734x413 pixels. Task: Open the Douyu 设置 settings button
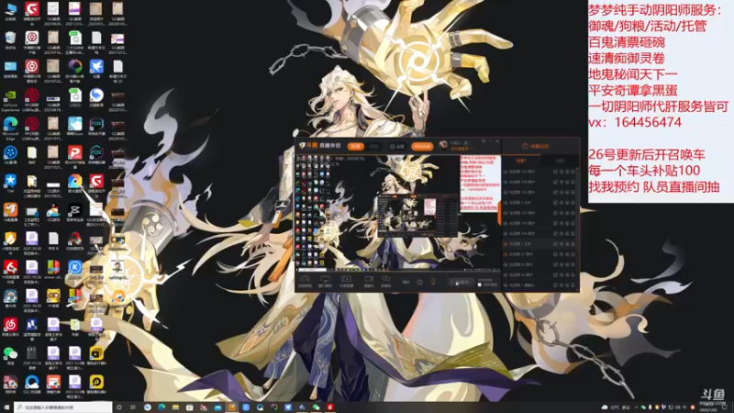coord(397,146)
